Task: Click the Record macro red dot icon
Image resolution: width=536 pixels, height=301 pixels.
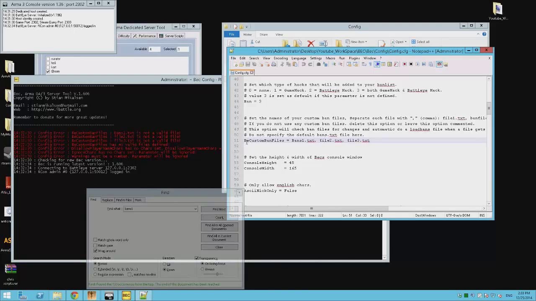Action: [405, 64]
